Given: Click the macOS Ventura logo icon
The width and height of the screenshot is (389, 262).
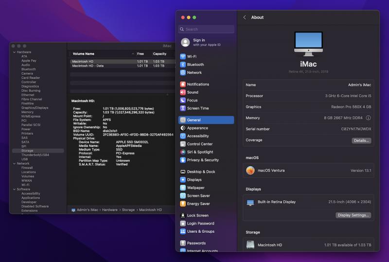Looking at the screenshot, I should 250,171.
